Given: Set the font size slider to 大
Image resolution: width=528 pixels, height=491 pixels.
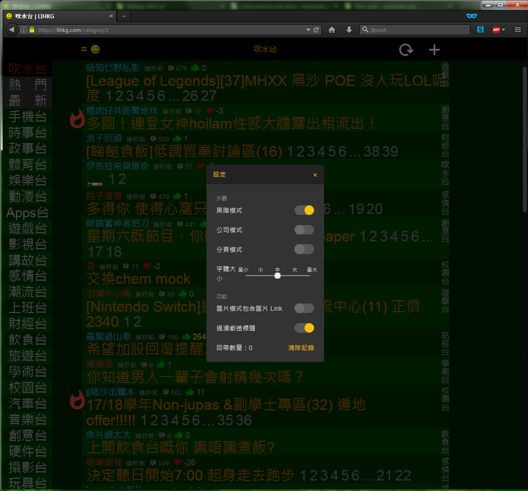Looking at the screenshot, I should (294, 275).
